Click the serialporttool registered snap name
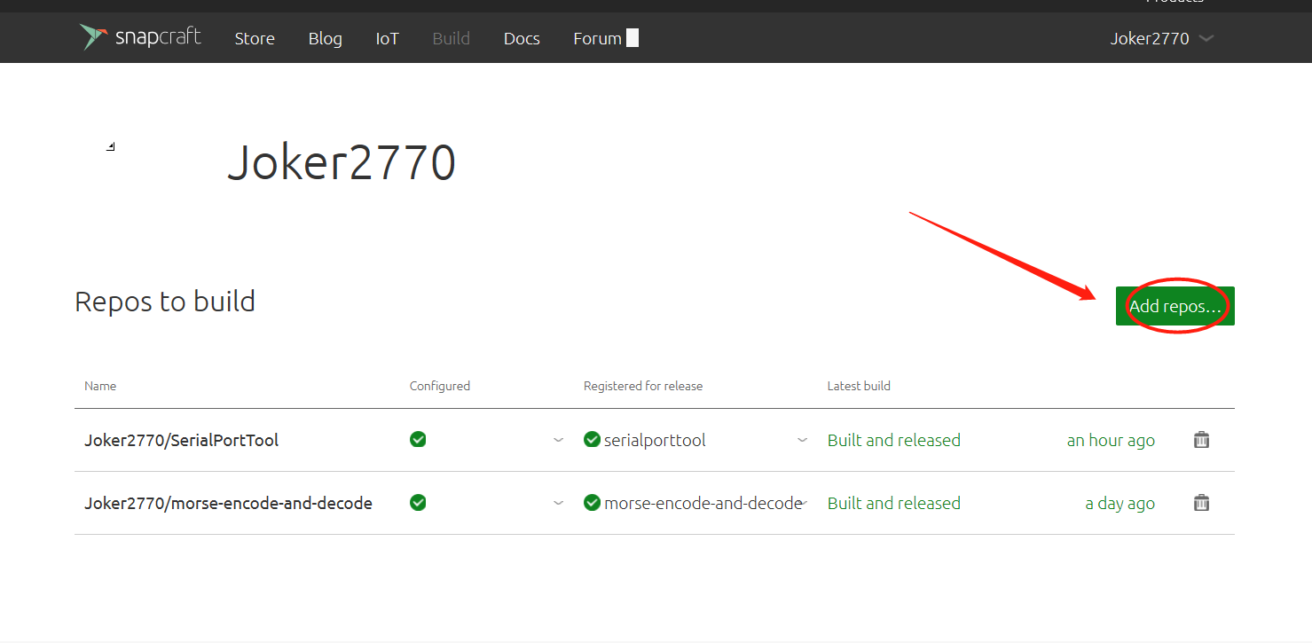 point(655,440)
